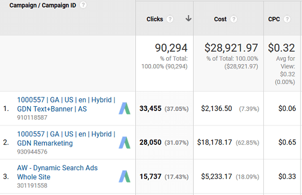Screen dimensions: 302x195
Task: Click Campaign / Campaign ID column header
Action: [x=43, y=5]
